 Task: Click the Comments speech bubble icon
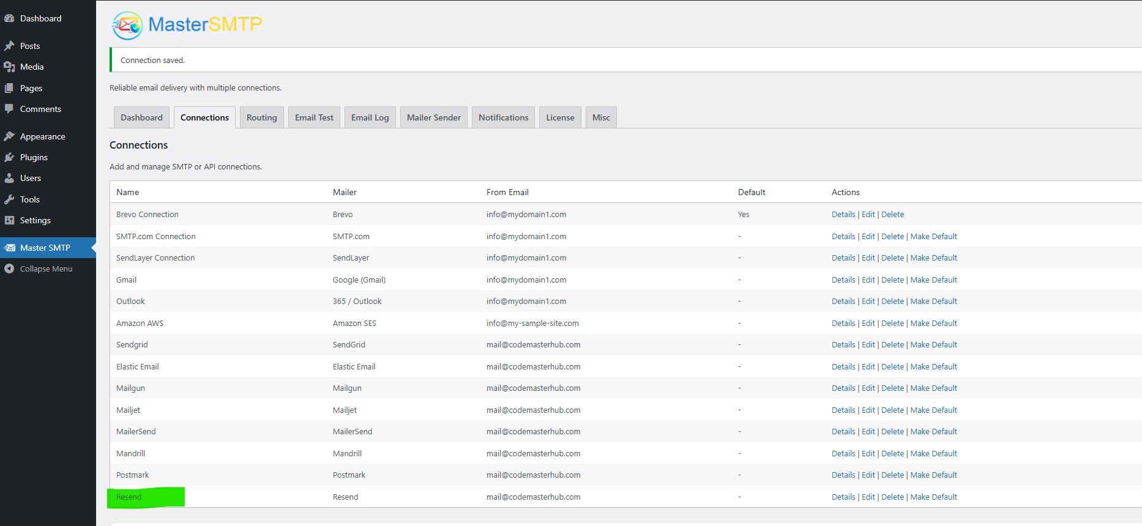[9, 109]
